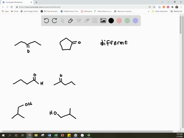
Task: Open the Chrome profile avatar
Action: pyautogui.click(x=177, y=7)
